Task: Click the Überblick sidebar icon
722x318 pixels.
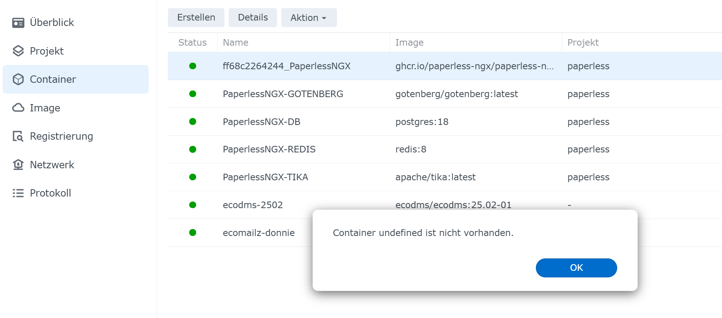Action: coord(18,23)
